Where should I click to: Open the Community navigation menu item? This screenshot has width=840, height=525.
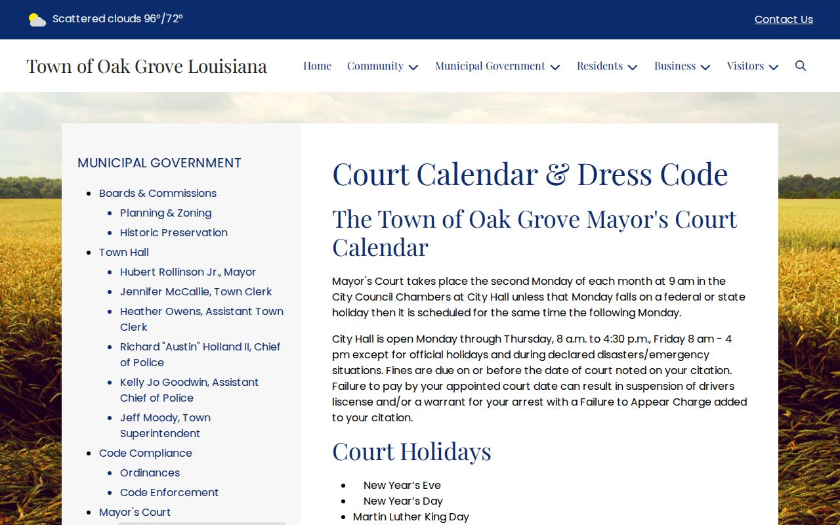(375, 66)
